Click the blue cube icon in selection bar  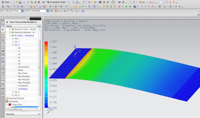click(82, 11)
